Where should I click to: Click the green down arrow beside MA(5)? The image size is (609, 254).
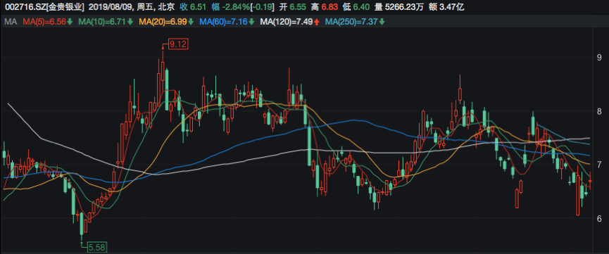(70, 22)
